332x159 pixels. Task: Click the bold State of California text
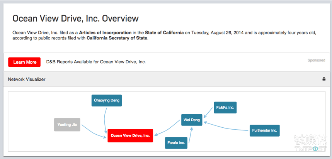click(x=164, y=32)
